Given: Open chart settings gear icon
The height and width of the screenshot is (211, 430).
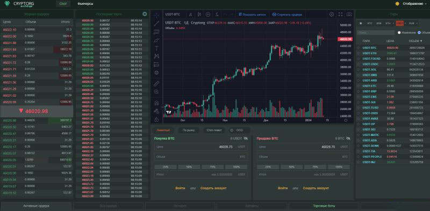Looking at the screenshot, I should point(332,14).
